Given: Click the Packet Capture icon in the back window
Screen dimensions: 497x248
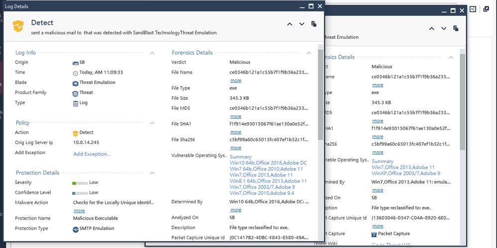Looking at the screenshot, I should 374,235.
